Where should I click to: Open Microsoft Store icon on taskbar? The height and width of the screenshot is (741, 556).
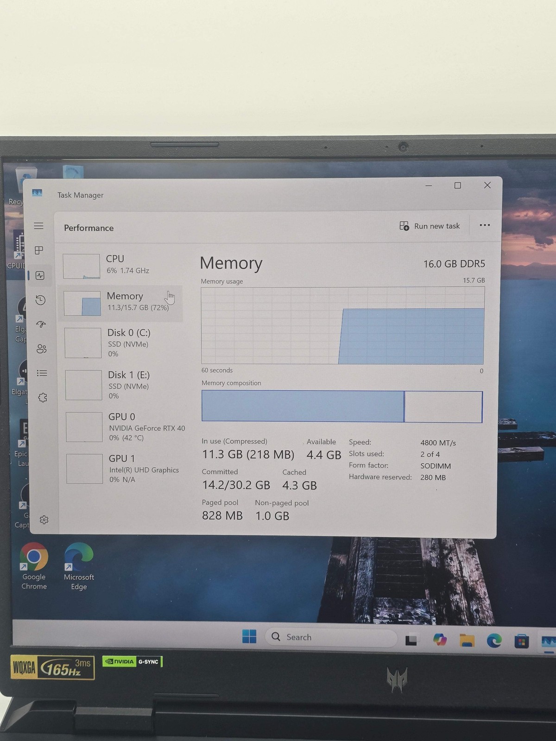[x=522, y=642]
